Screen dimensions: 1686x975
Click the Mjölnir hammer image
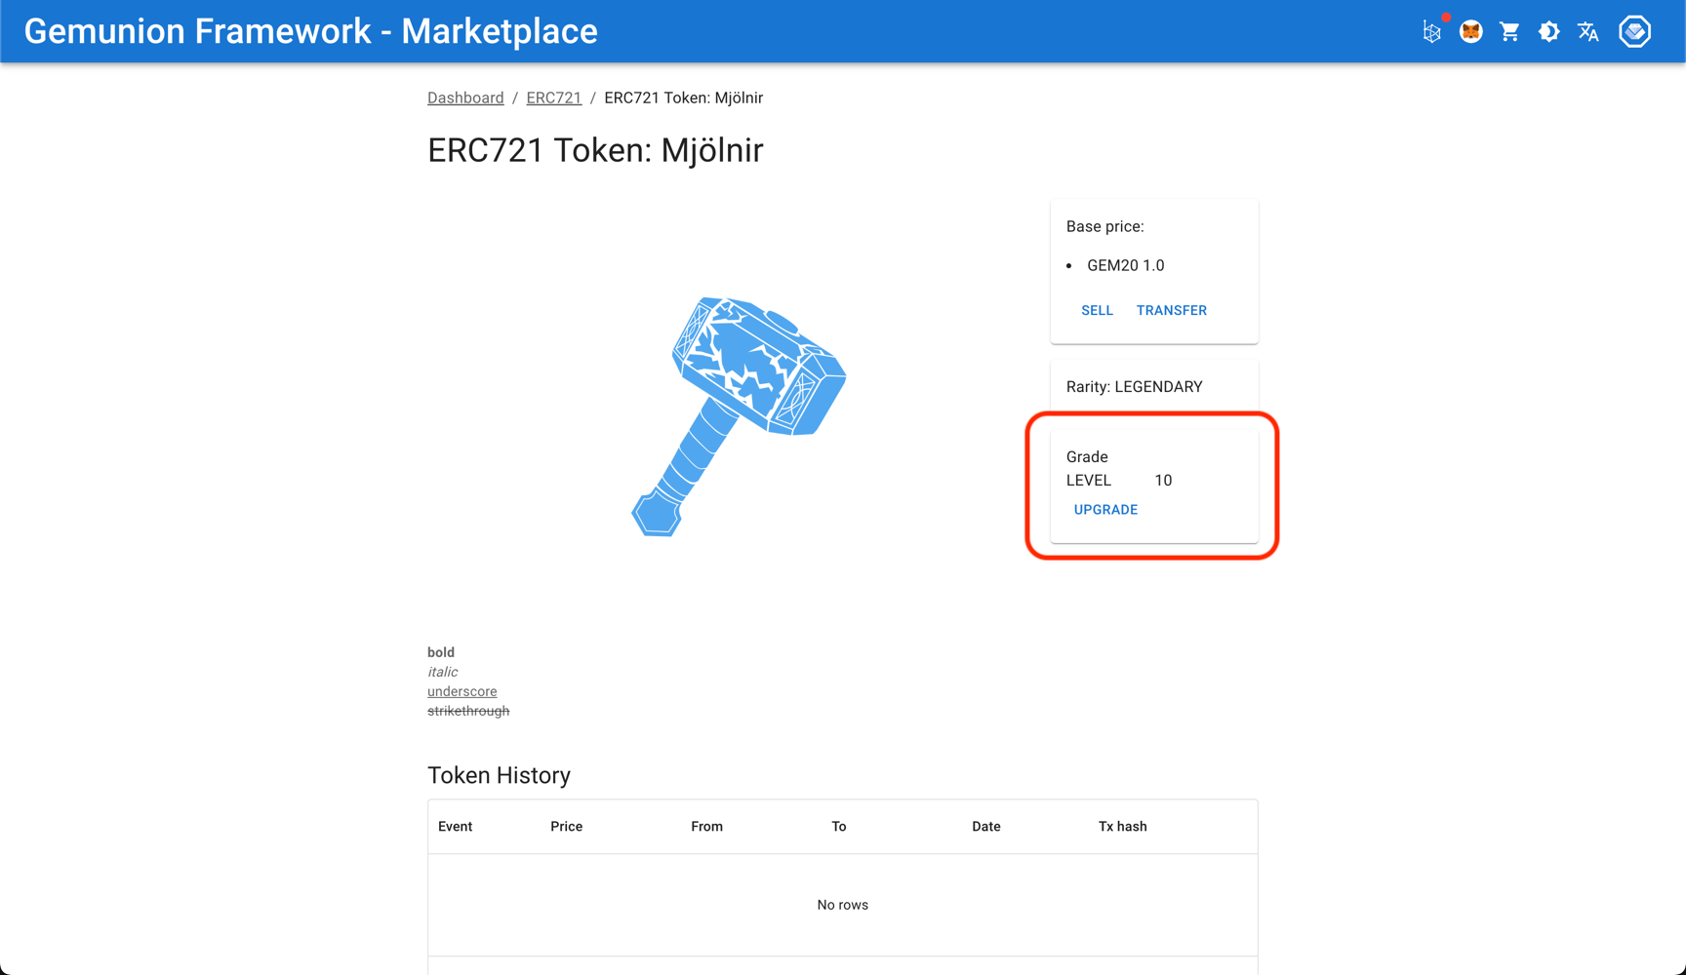click(739, 416)
